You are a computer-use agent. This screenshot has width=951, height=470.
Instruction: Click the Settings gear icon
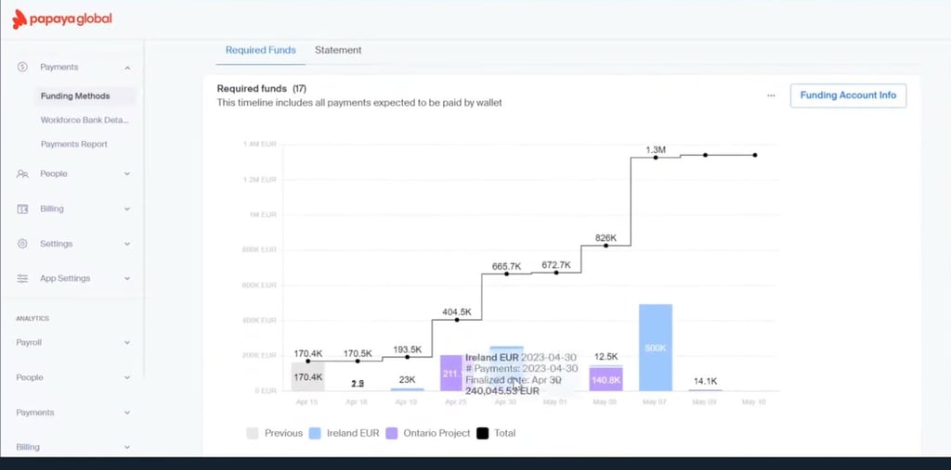22,244
